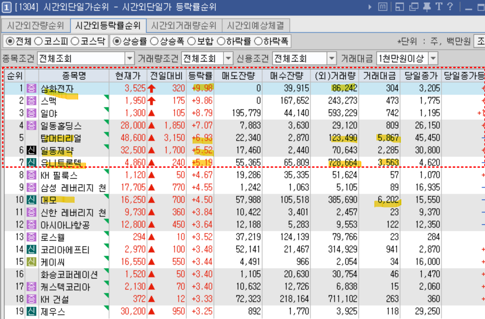Click the 37,219 sell balance for 로스웰
Viewport: 485px width, 319px height.
(248, 237)
